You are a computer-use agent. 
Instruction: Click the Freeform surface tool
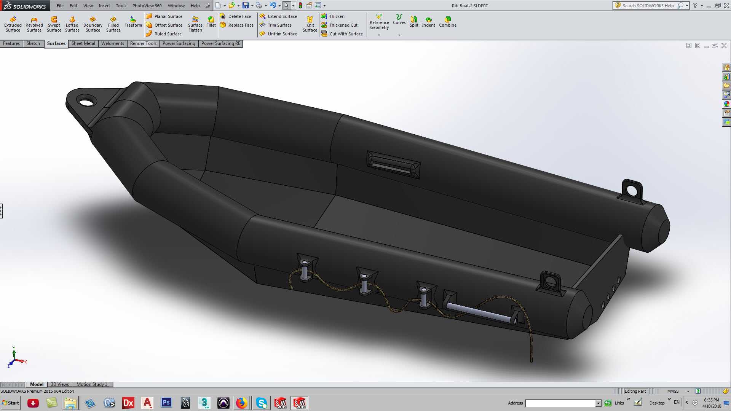click(x=133, y=22)
